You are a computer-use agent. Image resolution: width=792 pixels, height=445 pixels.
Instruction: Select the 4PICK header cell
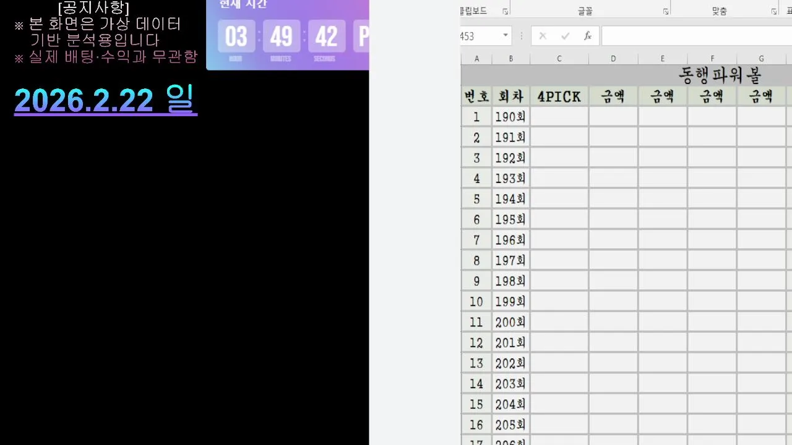[559, 96]
